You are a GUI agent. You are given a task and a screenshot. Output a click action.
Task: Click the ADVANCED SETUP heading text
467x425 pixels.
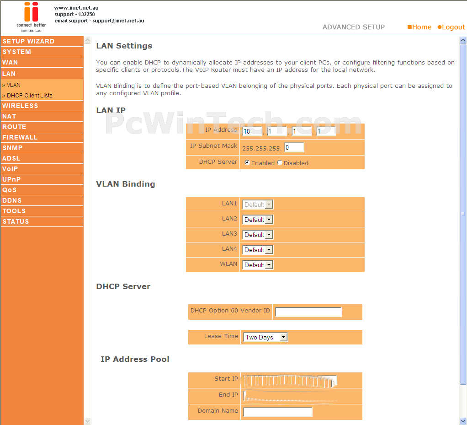(x=354, y=27)
